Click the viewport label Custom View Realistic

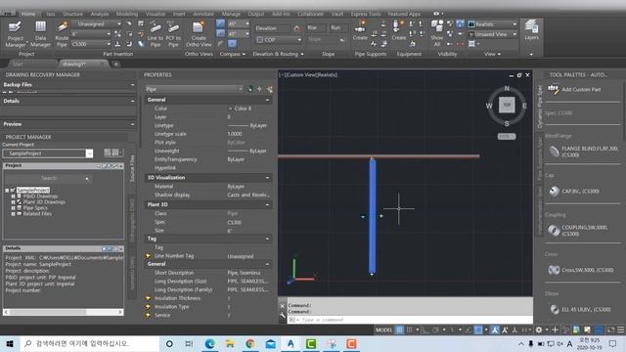tap(308, 74)
